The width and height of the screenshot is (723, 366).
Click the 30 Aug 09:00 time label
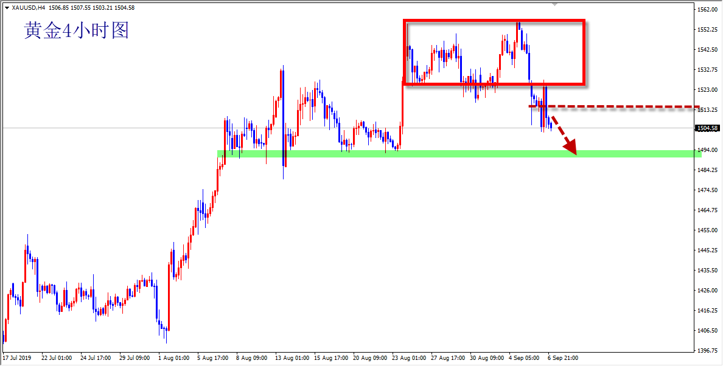[x=486, y=357]
